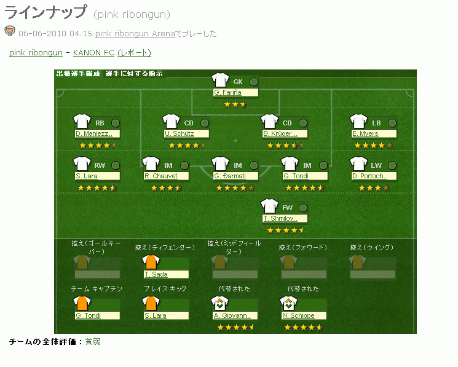Click the LW winger's shirt icon
Screen dimensions: 458x367
click(x=358, y=164)
